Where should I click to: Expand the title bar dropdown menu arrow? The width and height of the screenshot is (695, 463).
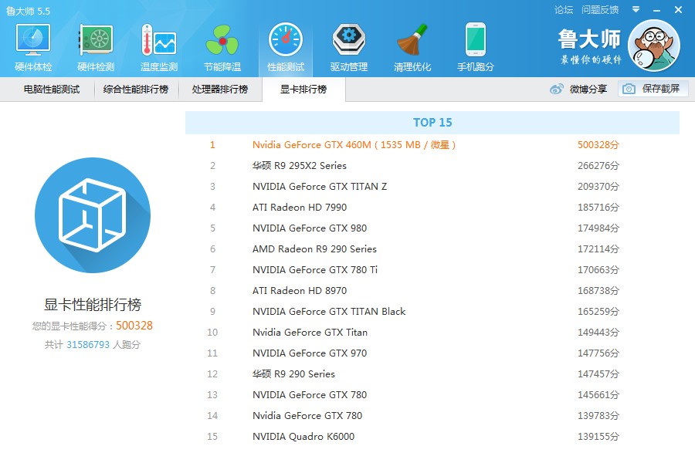636,10
